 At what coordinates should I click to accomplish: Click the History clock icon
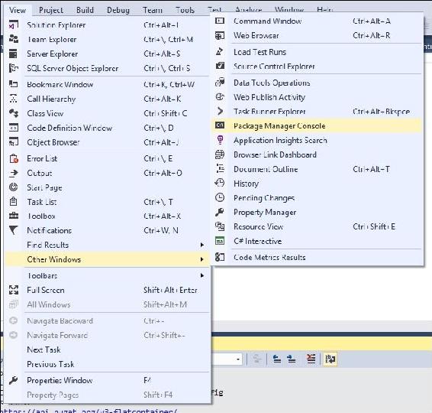point(220,183)
